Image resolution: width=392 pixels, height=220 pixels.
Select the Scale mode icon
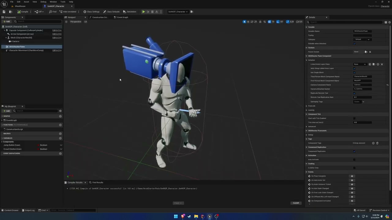[x=256, y=22]
